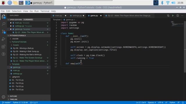Screen dimensions: 186x104
Task: Collapse the PYTHONTUTORIALS section
Action: (29, 36)
